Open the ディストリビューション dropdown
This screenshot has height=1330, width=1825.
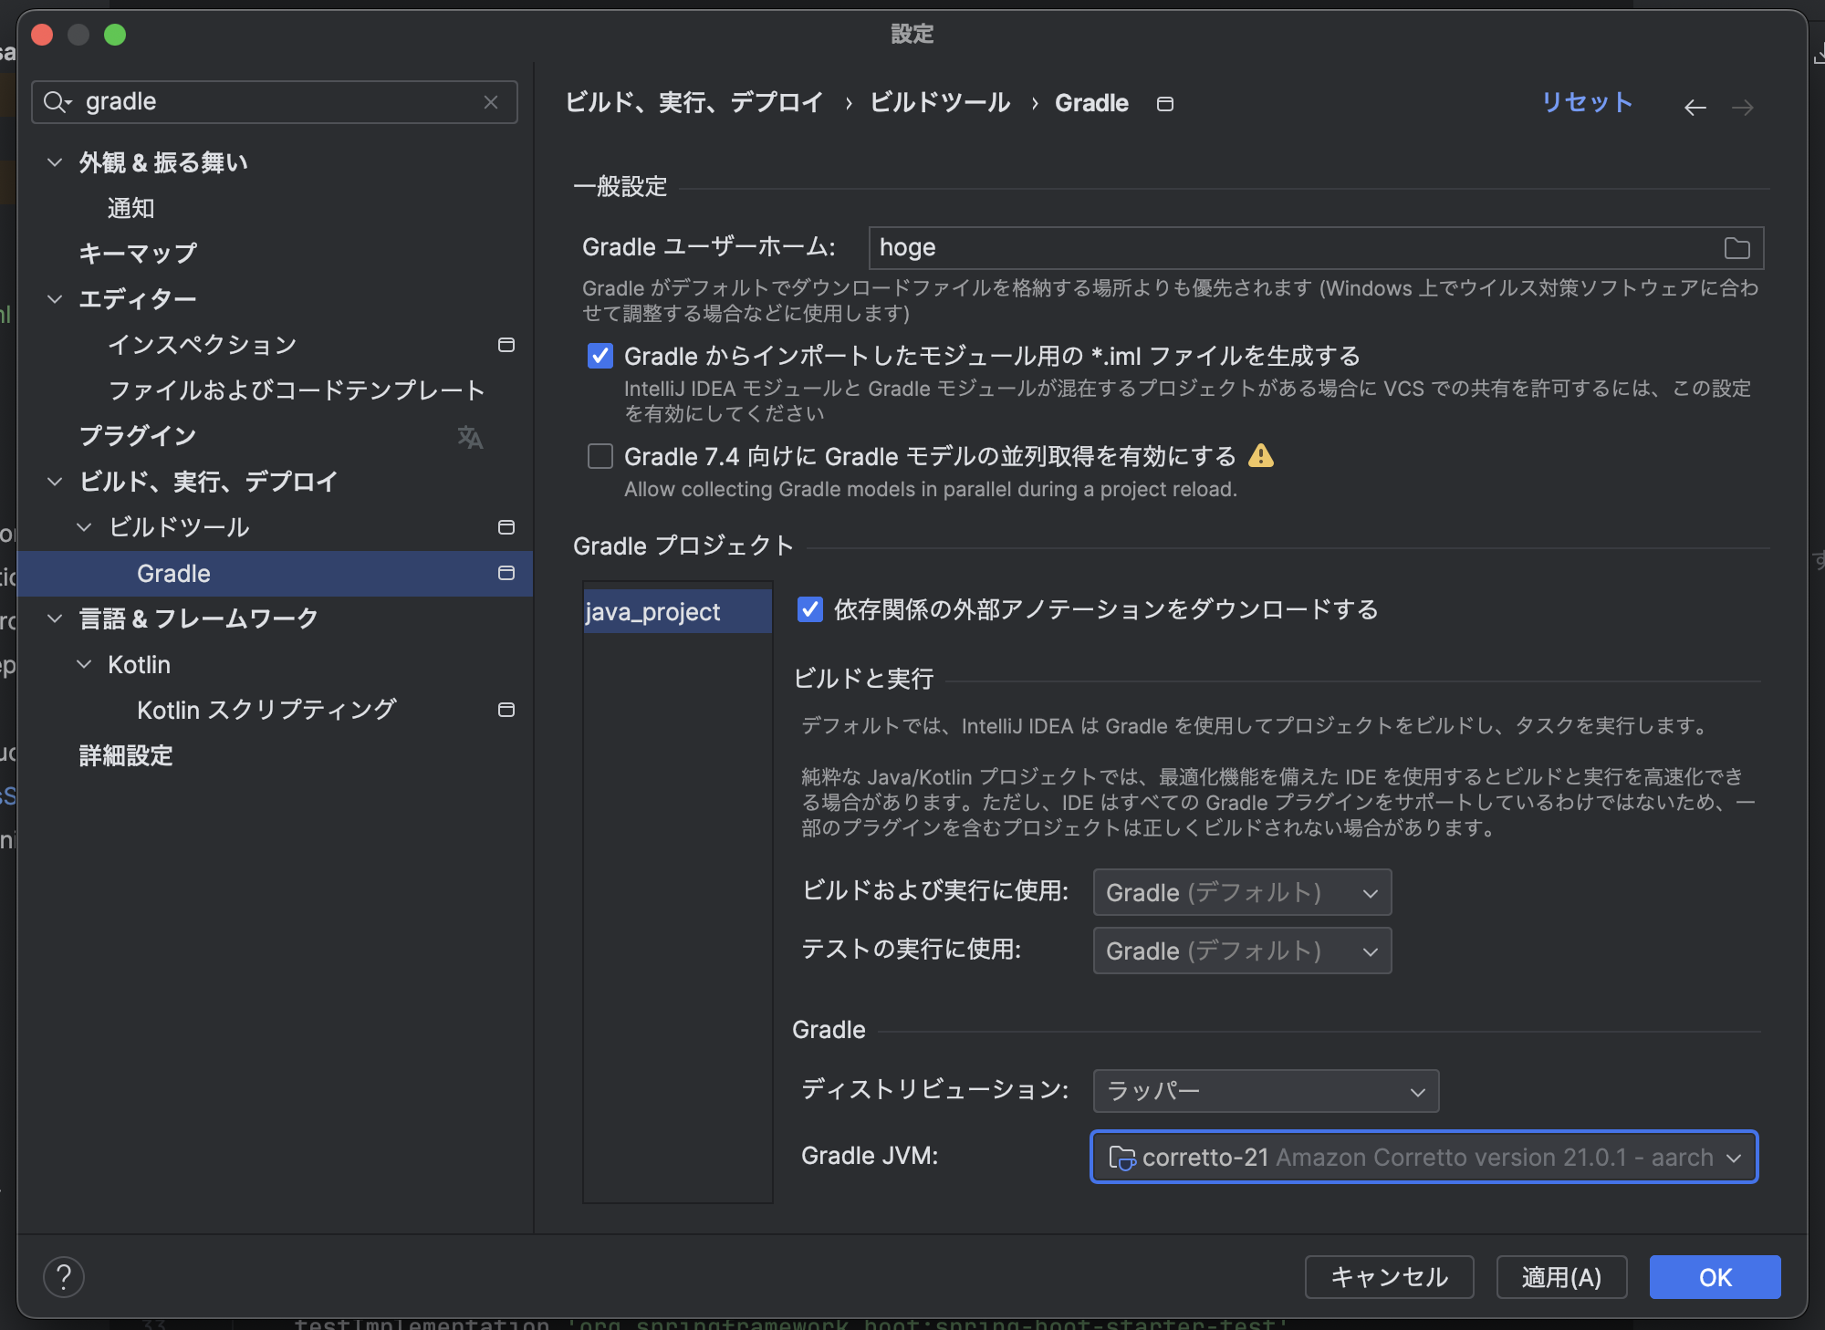1266,1091
